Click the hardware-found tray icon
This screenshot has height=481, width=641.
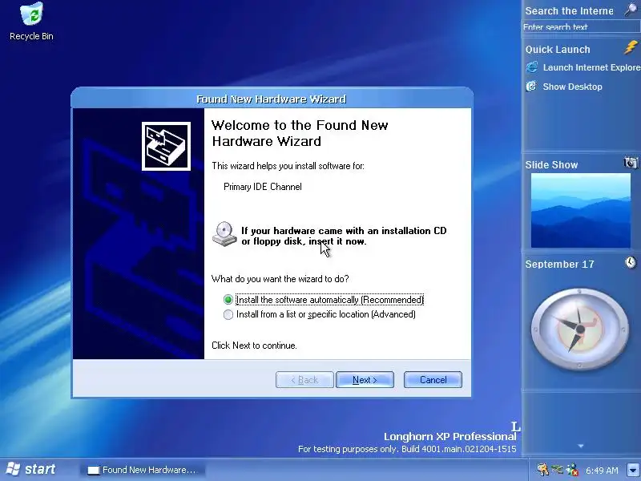(x=543, y=470)
